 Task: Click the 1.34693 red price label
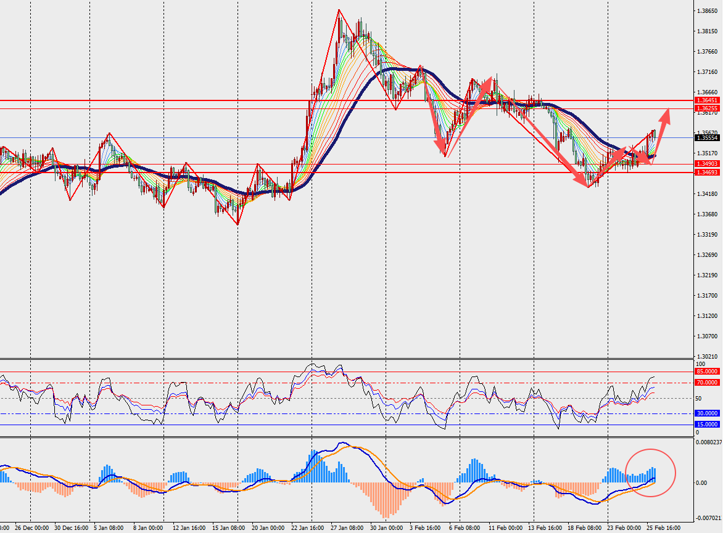pyautogui.click(x=706, y=173)
